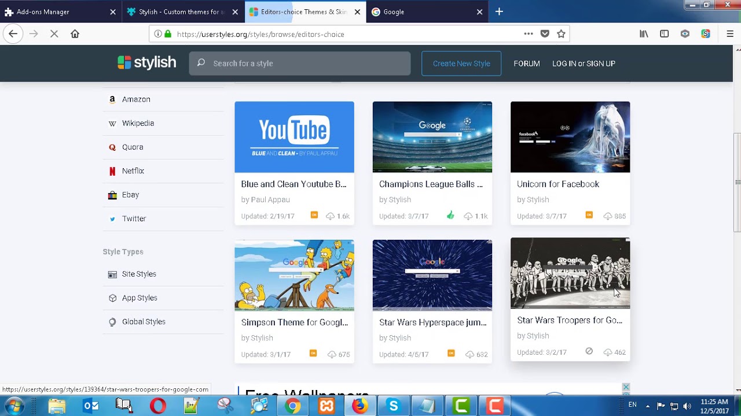Open Google Chrome from the taskbar

coord(292,406)
